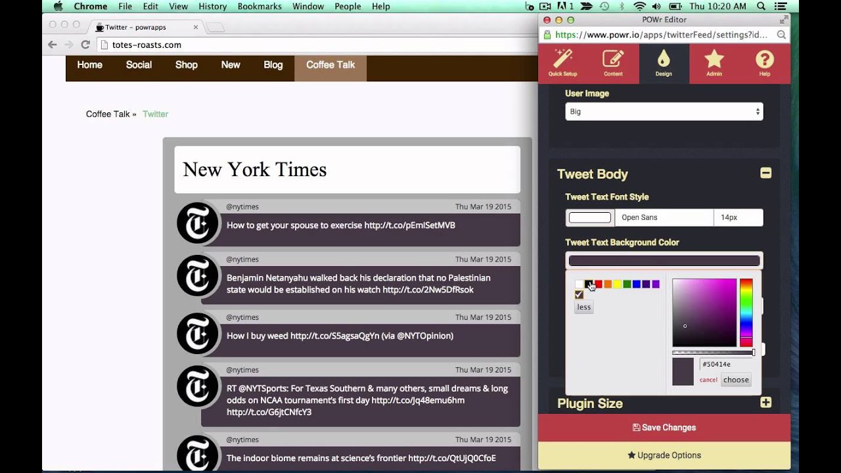Pick the green palette swatch
Image resolution: width=841 pixels, height=473 pixels.
[627, 284]
